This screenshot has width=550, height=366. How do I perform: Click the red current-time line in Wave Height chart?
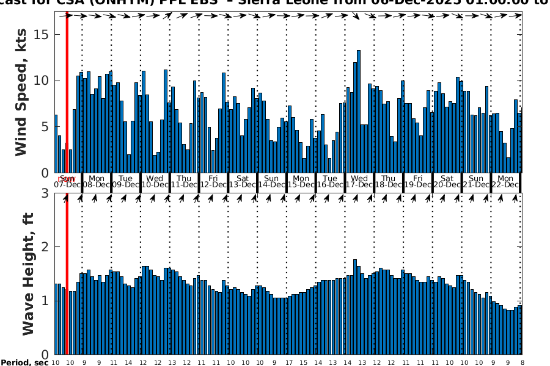point(67,274)
